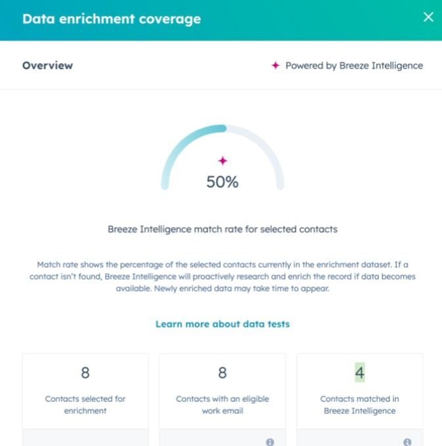
Task: Open the Learn more about data tests link
Action: (x=223, y=324)
